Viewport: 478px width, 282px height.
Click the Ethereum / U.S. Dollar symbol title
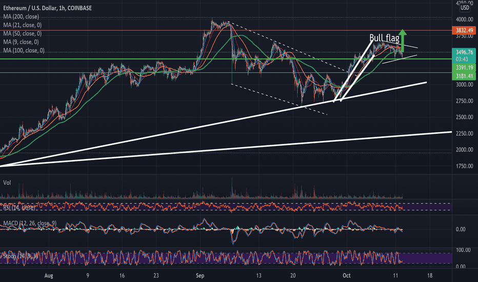point(47,8)
